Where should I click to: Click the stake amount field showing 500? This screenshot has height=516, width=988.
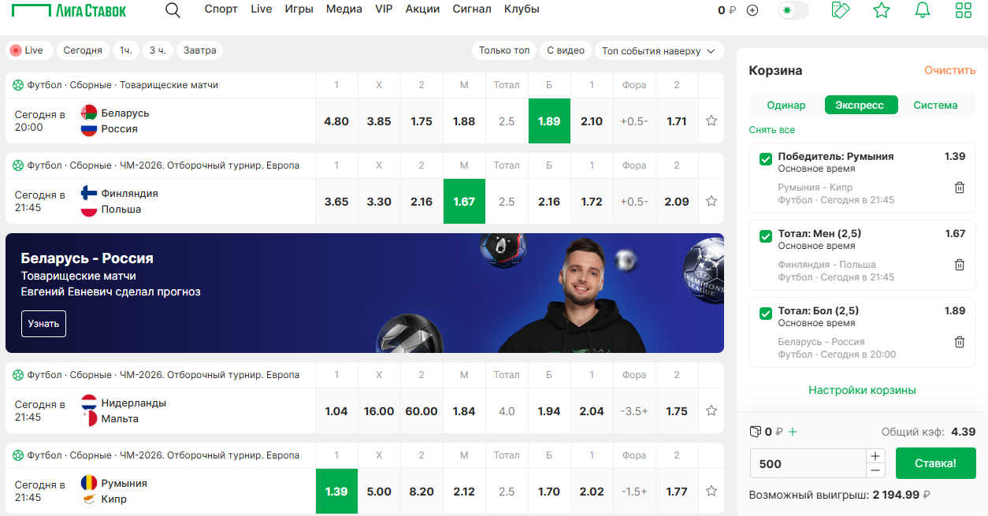click(x=808, y=463)
